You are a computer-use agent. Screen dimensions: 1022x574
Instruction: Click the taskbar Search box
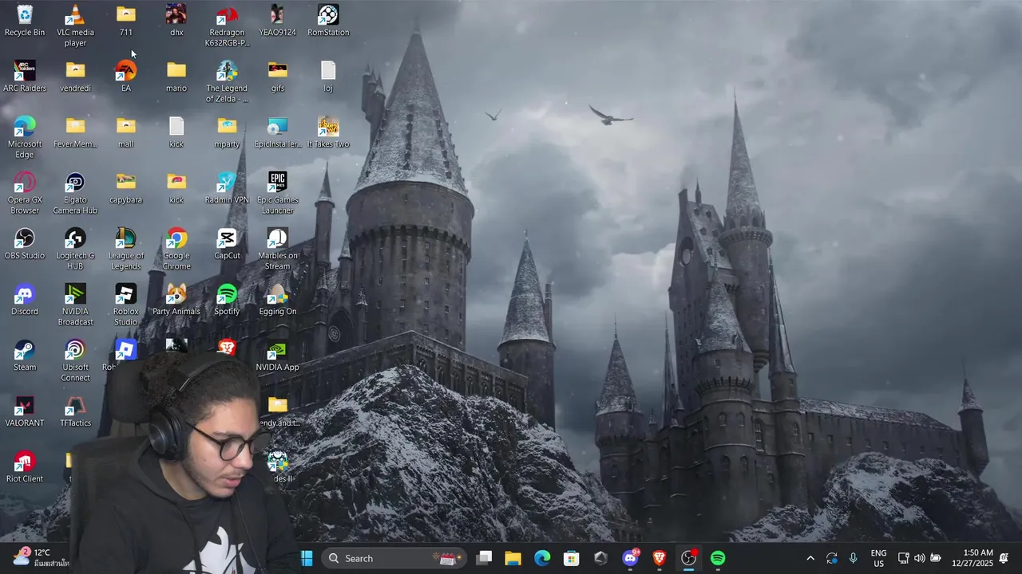(394, 558)
